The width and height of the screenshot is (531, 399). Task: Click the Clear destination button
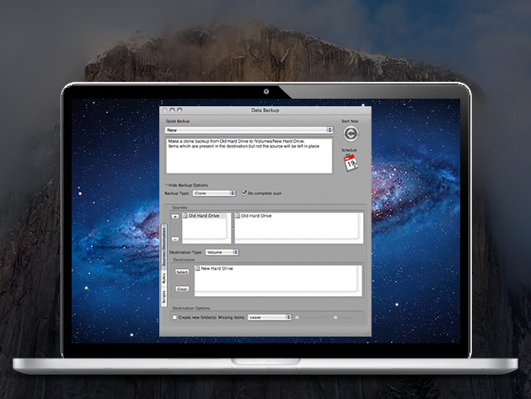coord(181,288)
